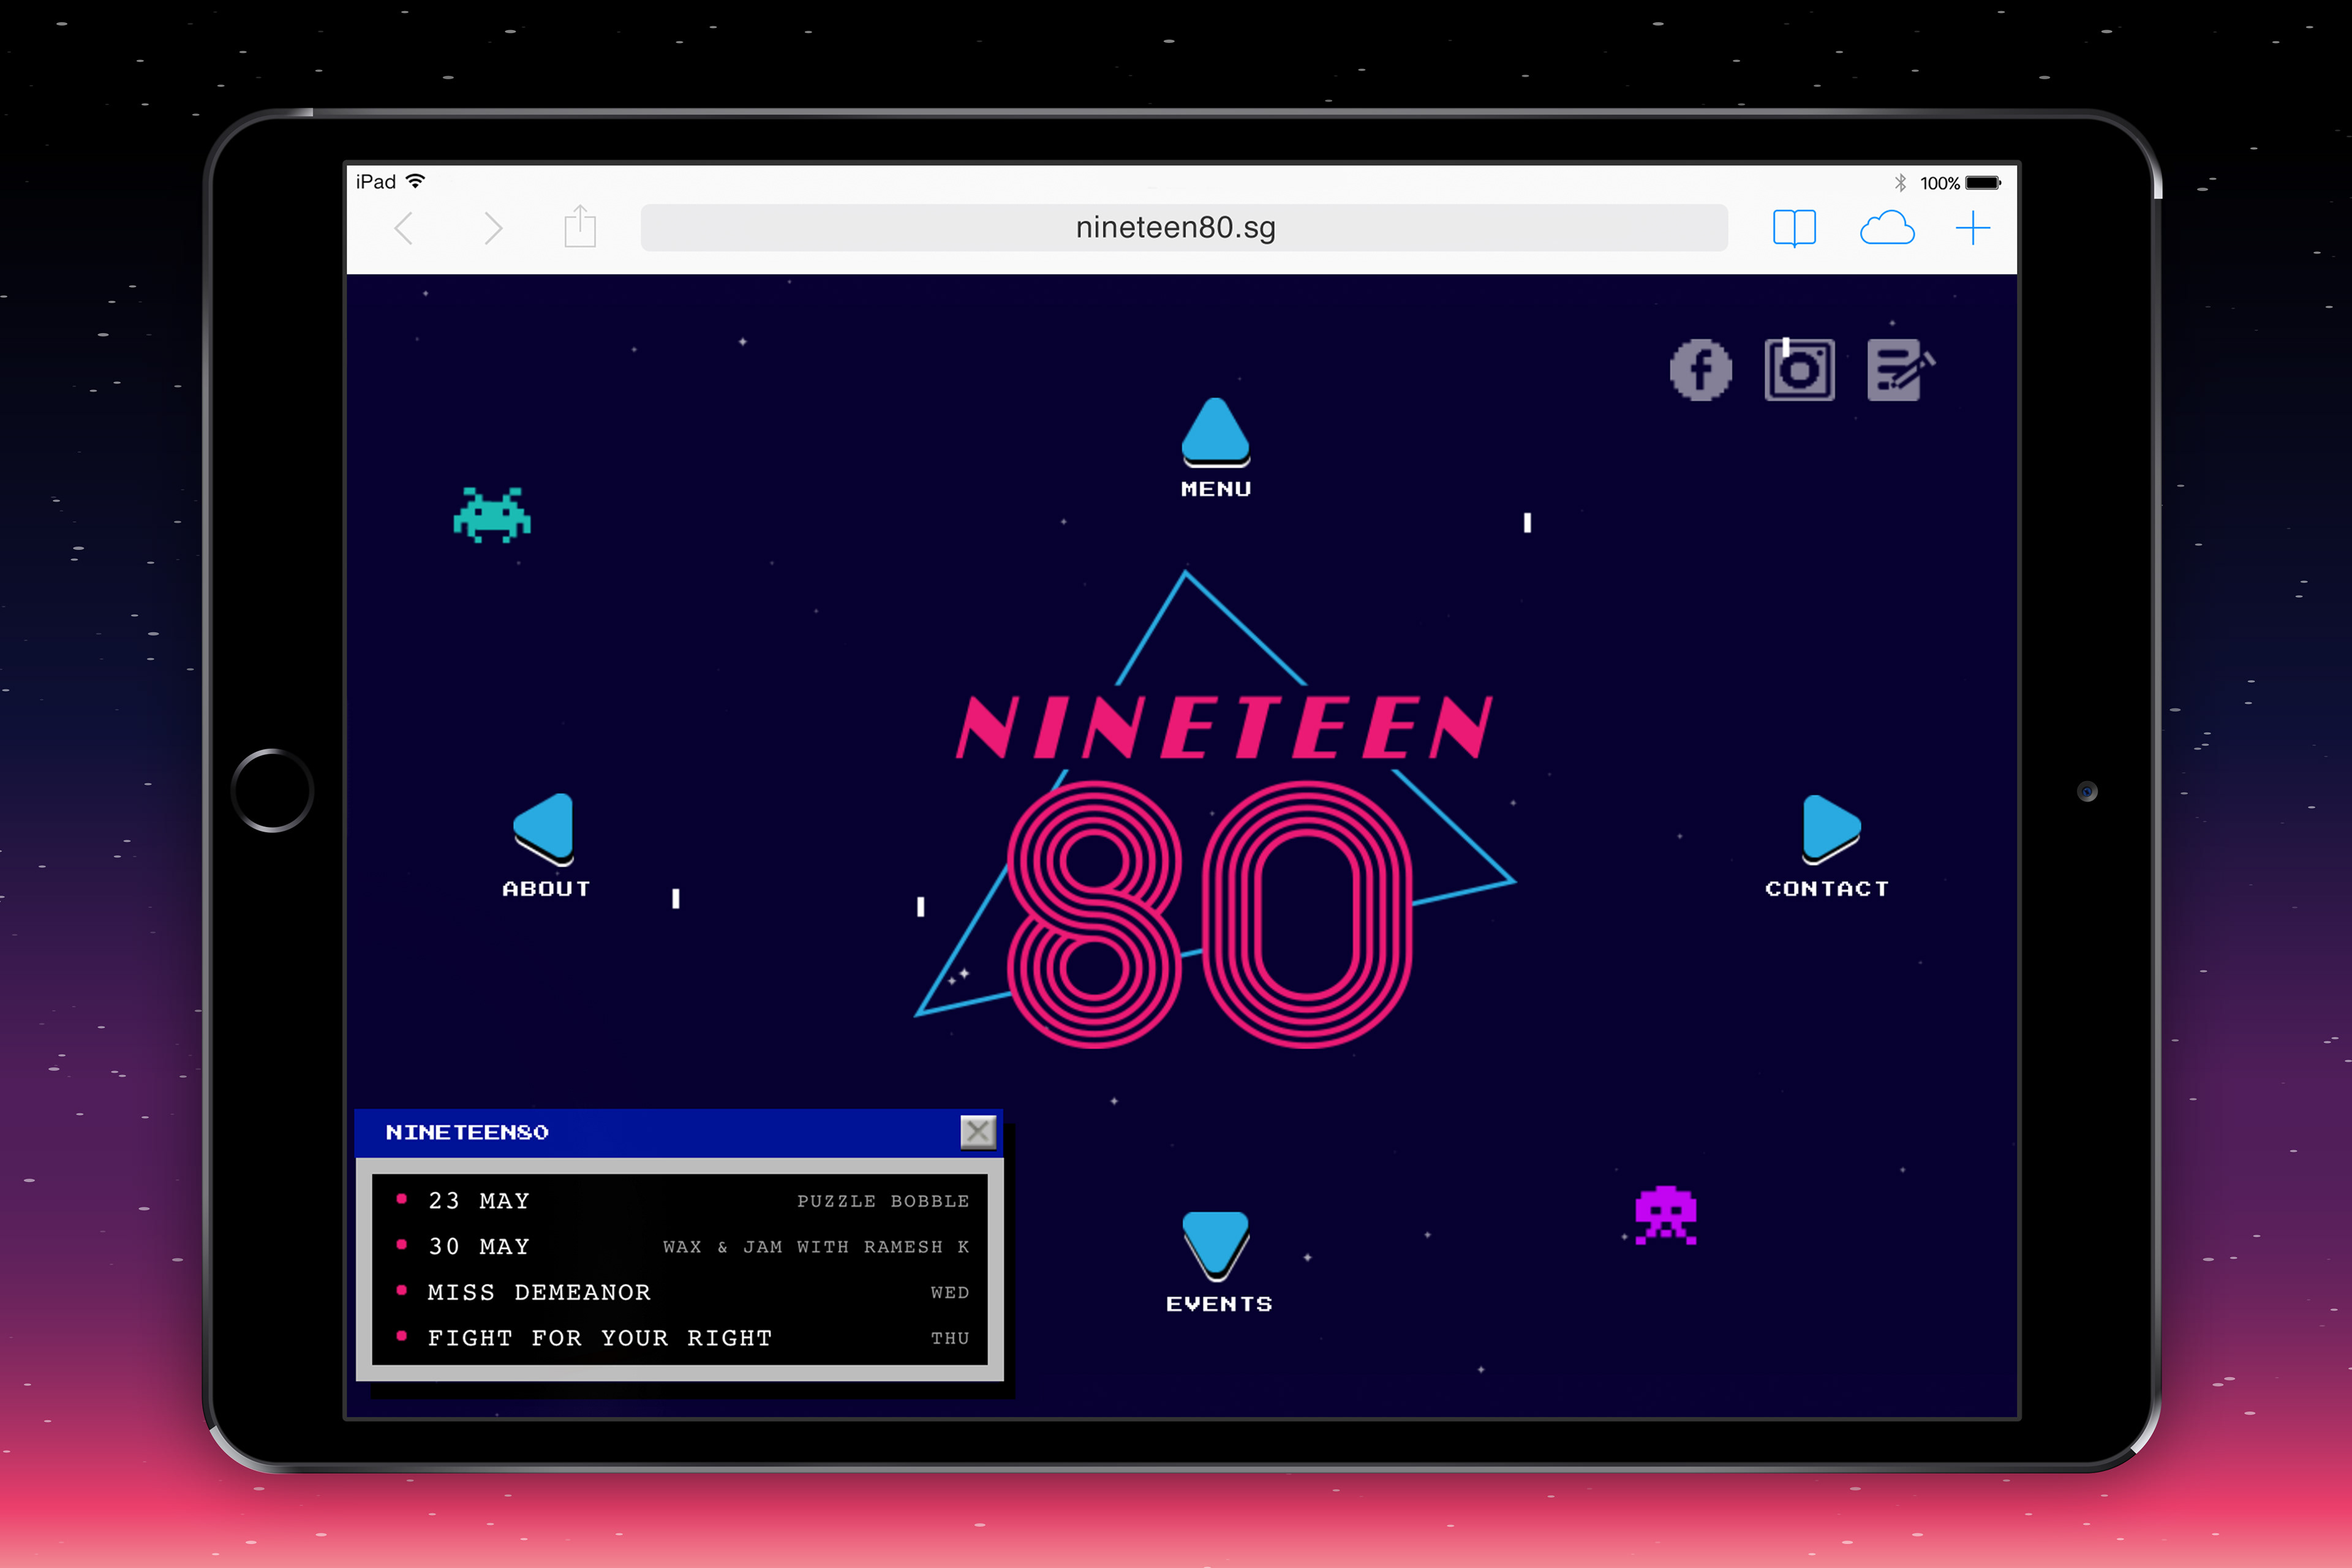Viewport: 2352px width, 1568px height.
Task: Open the CONTACT section label
Action: click(x=1827, y=889)
